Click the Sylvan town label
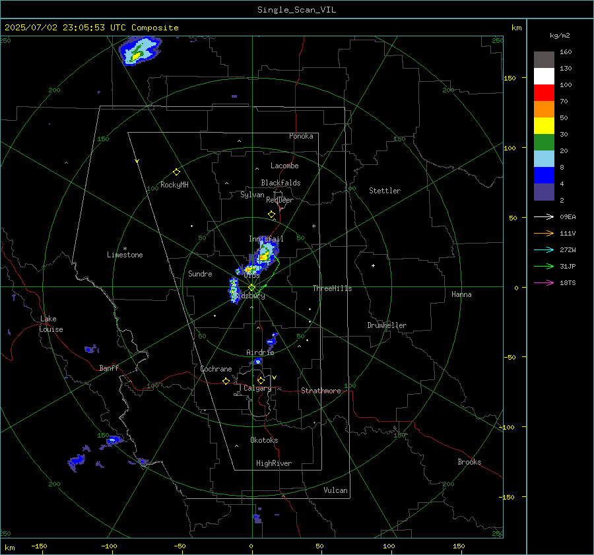594x555 pixels. point(252,195)
